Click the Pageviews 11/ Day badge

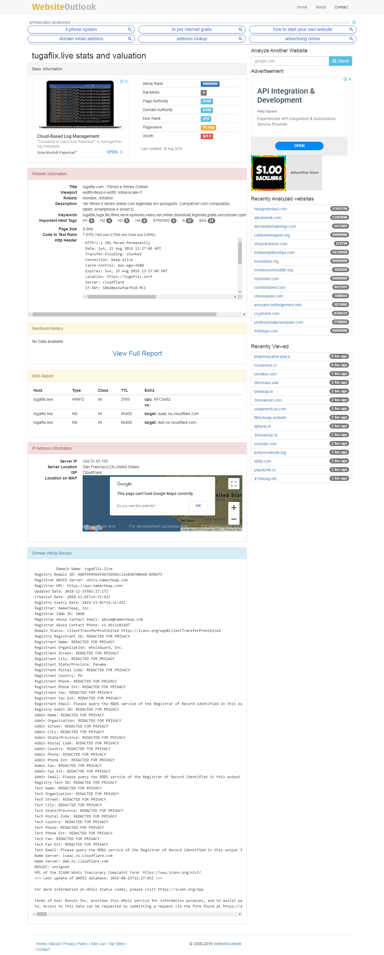pos(208,128)
